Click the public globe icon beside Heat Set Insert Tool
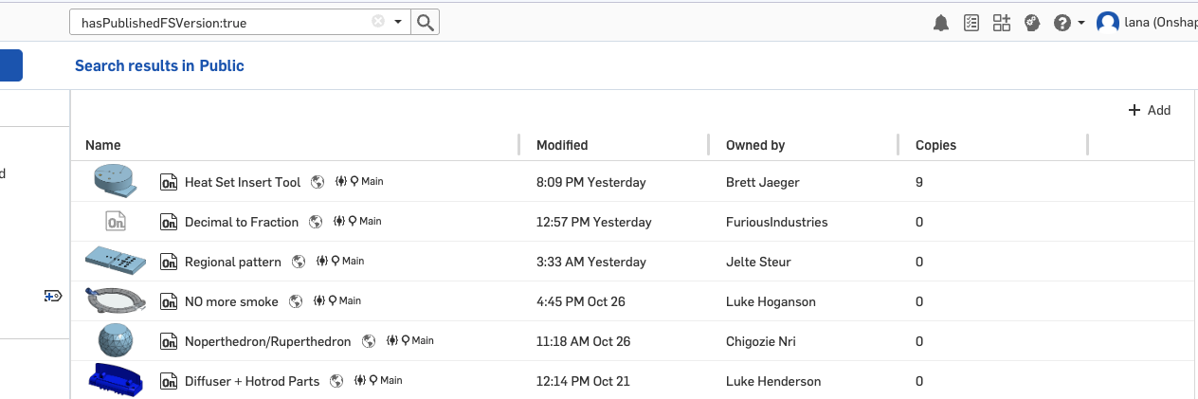The width and height of the screenshot is (1198, 399). 318,182
